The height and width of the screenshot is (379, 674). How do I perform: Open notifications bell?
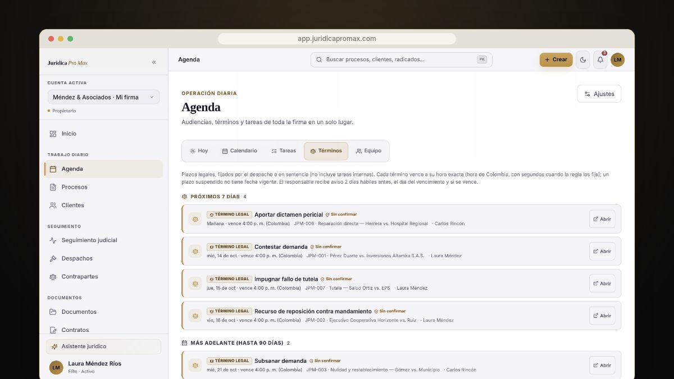(x=600, y=60)
